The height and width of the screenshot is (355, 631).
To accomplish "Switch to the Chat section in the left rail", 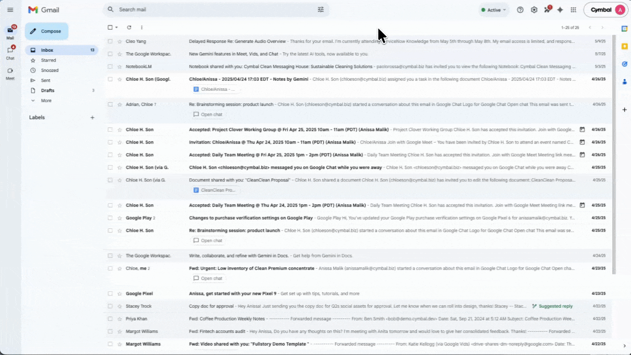I will [10, 51].
